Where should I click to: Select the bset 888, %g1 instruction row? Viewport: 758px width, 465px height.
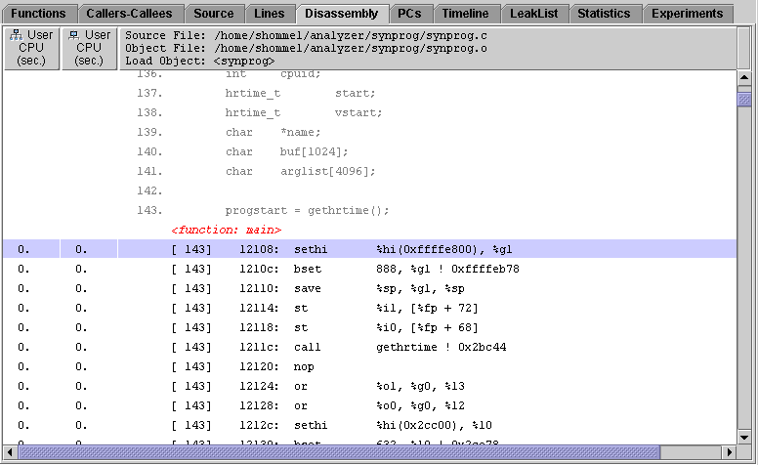tap(370, 269)
